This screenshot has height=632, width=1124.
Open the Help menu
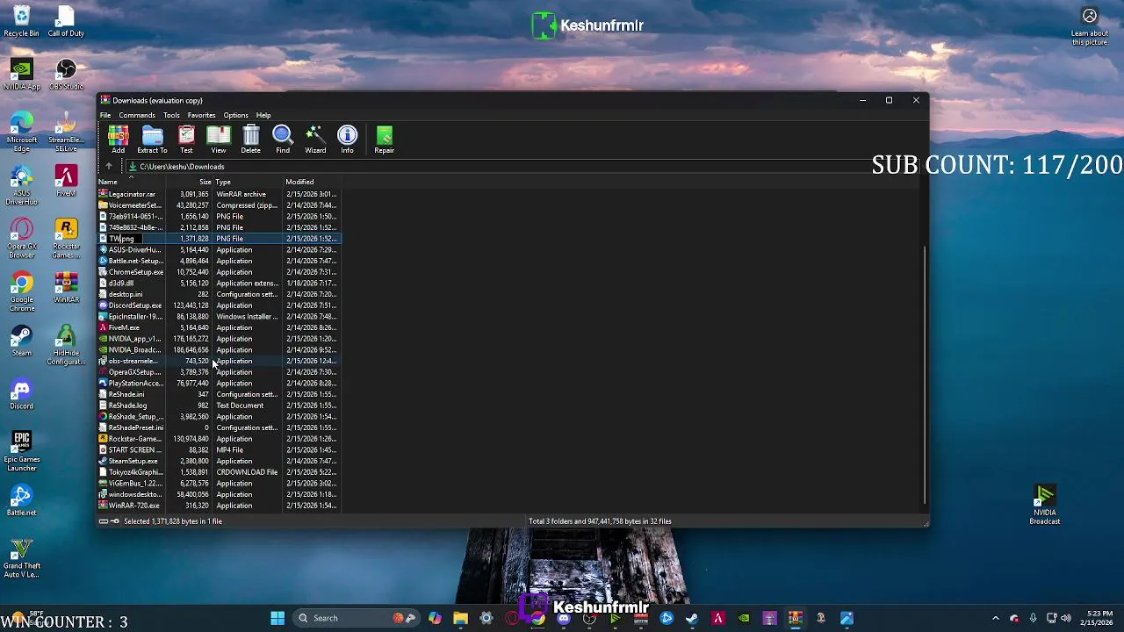click(x=263, y=115)
